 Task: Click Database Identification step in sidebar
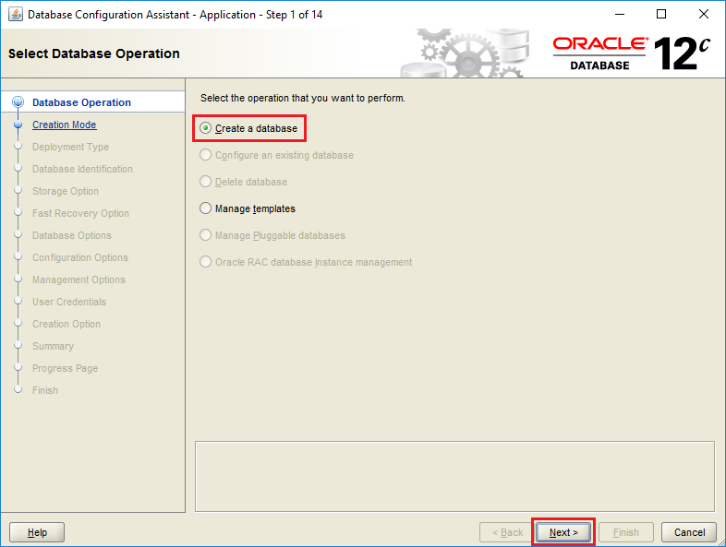click(x=82, y=169)
